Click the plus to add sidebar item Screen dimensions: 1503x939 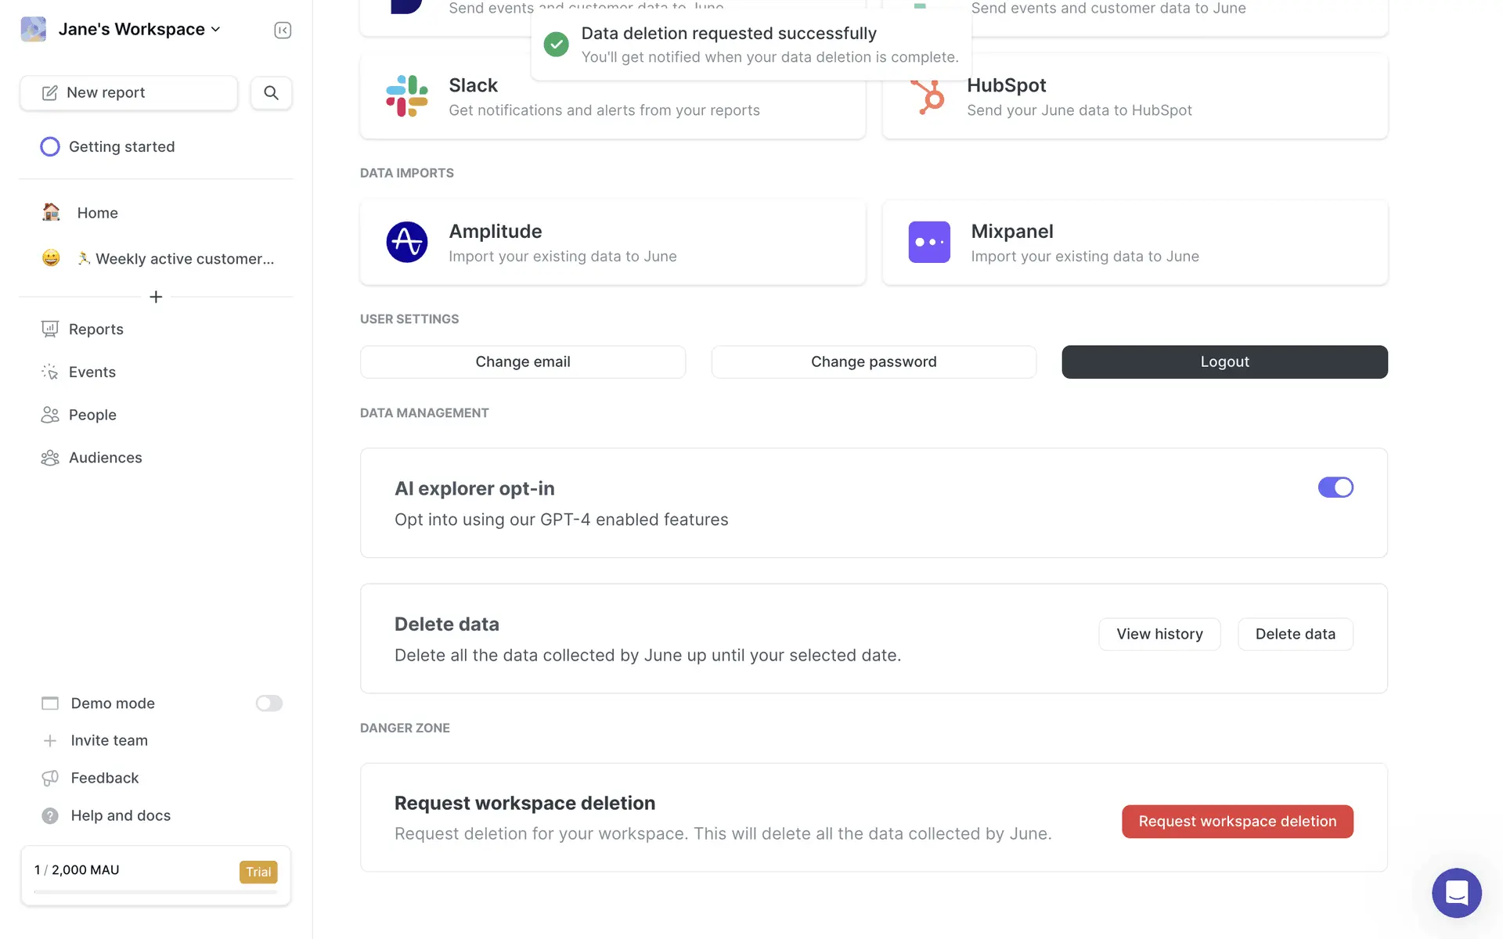[156, 297]
